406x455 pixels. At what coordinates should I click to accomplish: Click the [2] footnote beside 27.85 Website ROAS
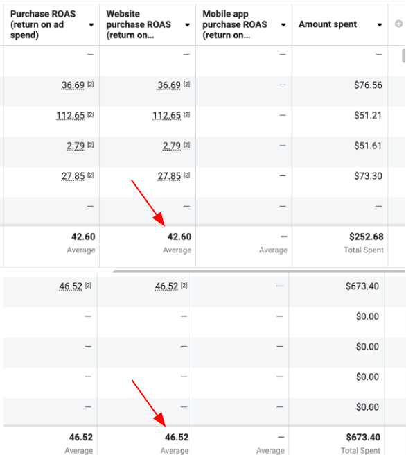coord(186,175)
